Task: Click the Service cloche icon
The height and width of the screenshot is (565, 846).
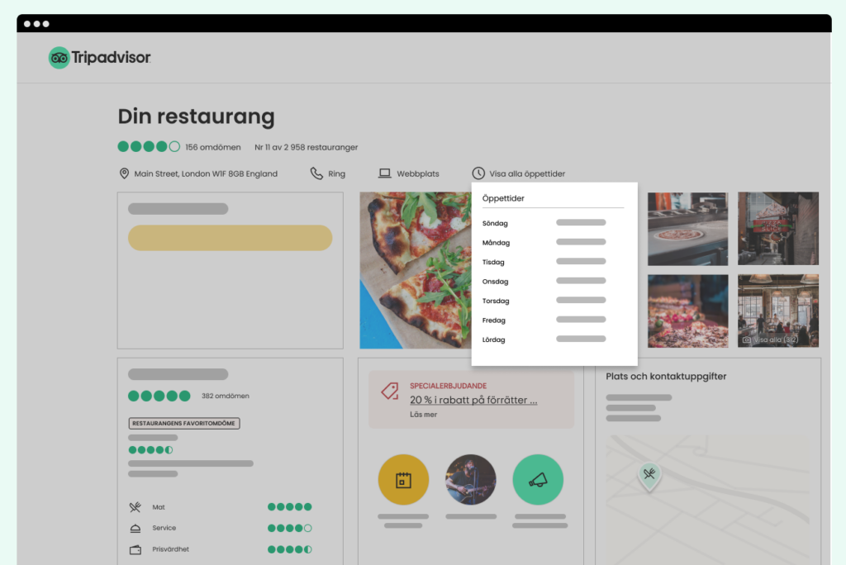Action: (135, 528)
